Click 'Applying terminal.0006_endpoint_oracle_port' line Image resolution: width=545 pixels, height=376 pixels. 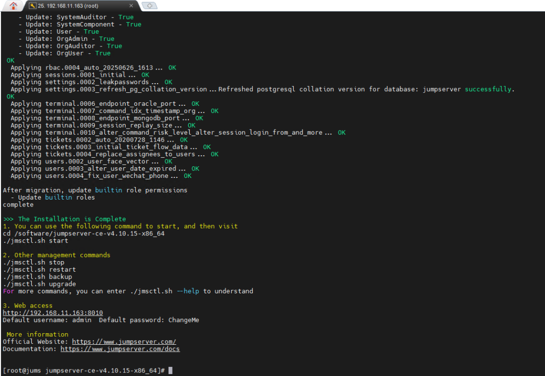click(x=105, y=103)
